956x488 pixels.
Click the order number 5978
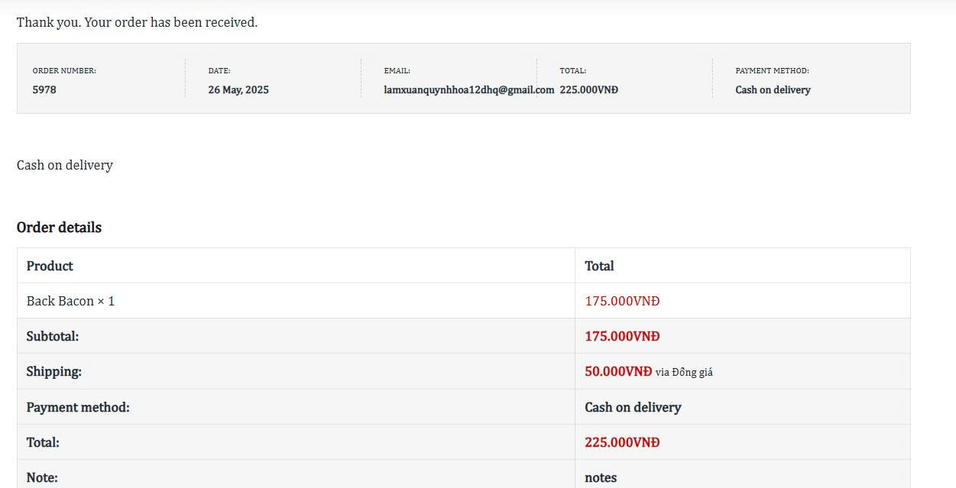pos(44,89)
